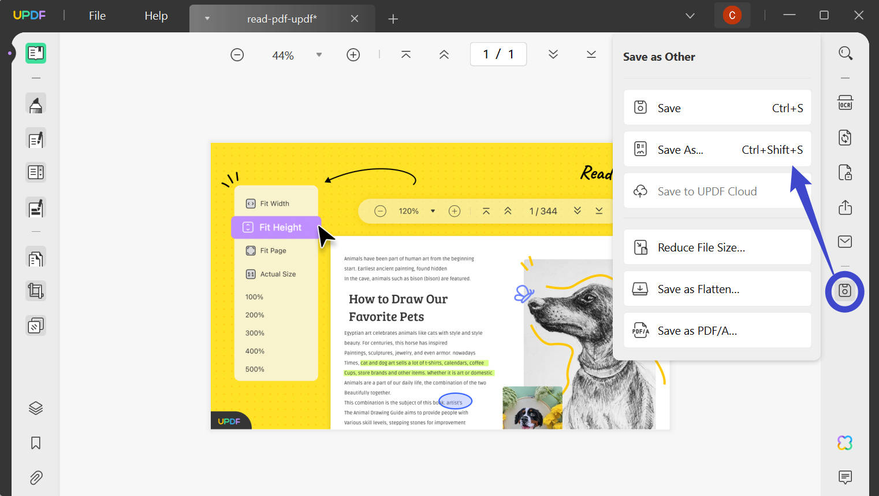Expand the dropdown arrow on the document tab
This screenshot has height=496, width=879.
coord(207,18)
